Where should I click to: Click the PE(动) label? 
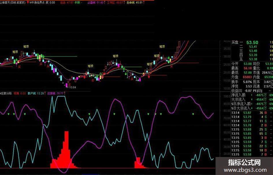point(257,91)
